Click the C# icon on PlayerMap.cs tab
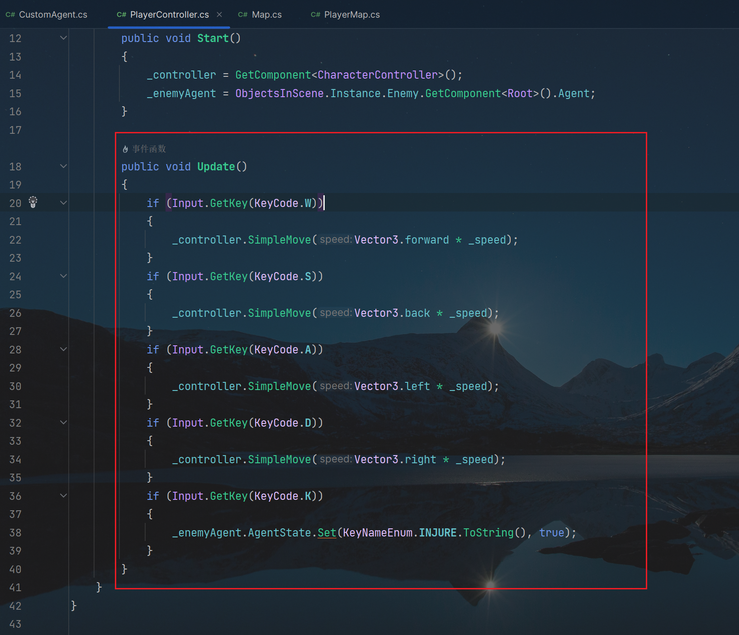This screenshot has width=739, height=635. coord(315,15)
